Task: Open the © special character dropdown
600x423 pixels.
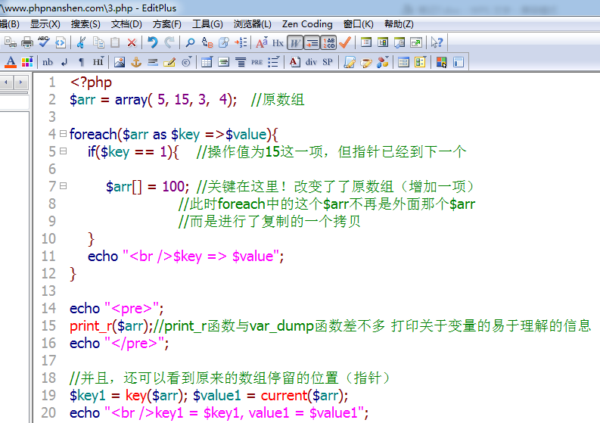Action: tap(186, 62)
